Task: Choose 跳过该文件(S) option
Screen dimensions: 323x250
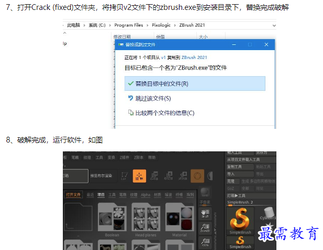Action: (x=153, y=99)
